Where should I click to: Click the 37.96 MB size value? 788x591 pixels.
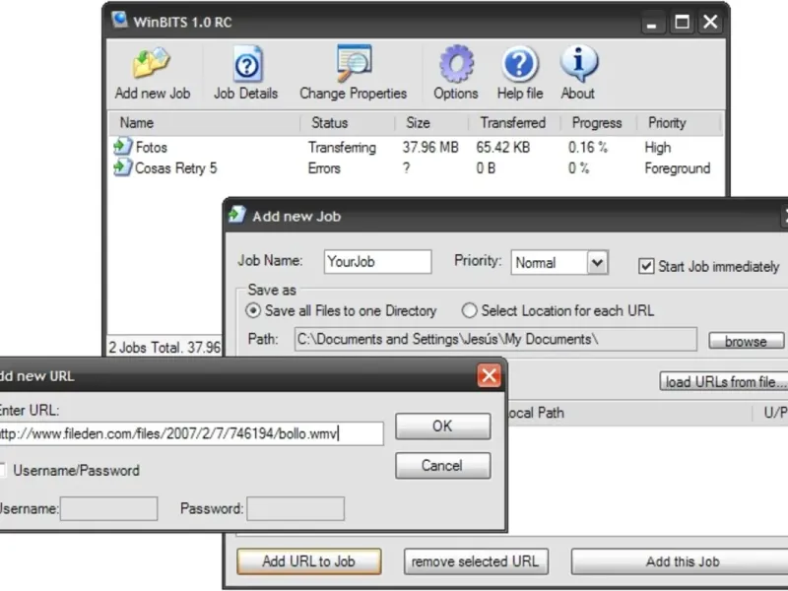coord(430,147)
